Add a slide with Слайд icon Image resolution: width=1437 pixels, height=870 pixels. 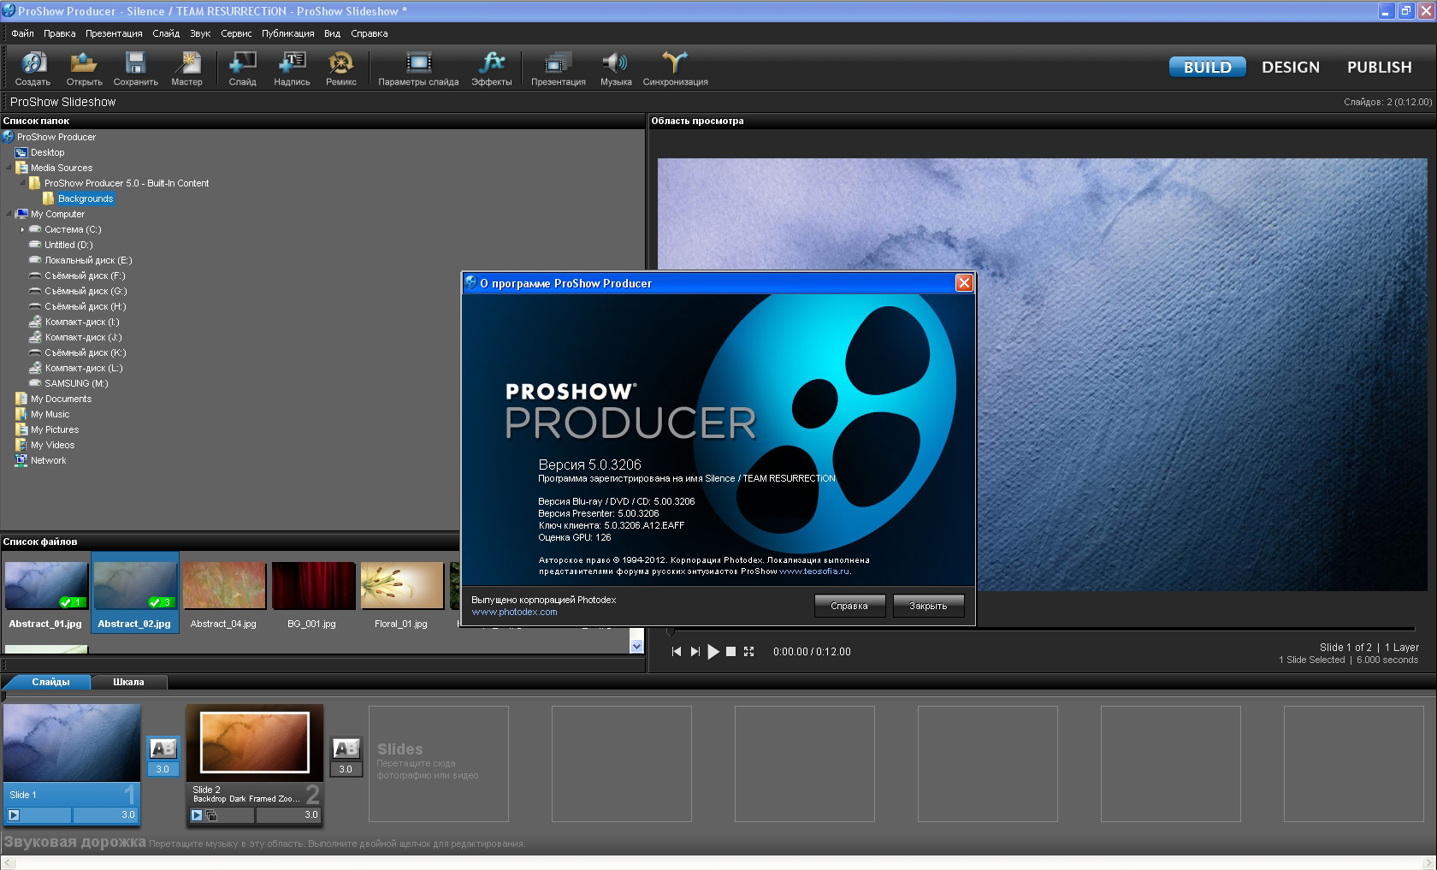pos(242,68)
